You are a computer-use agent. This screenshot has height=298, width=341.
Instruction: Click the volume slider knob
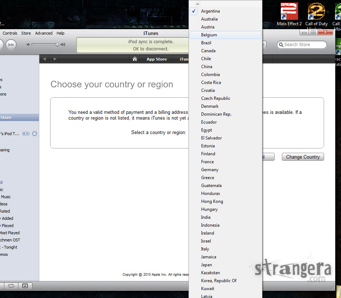[x=57, y=45]
